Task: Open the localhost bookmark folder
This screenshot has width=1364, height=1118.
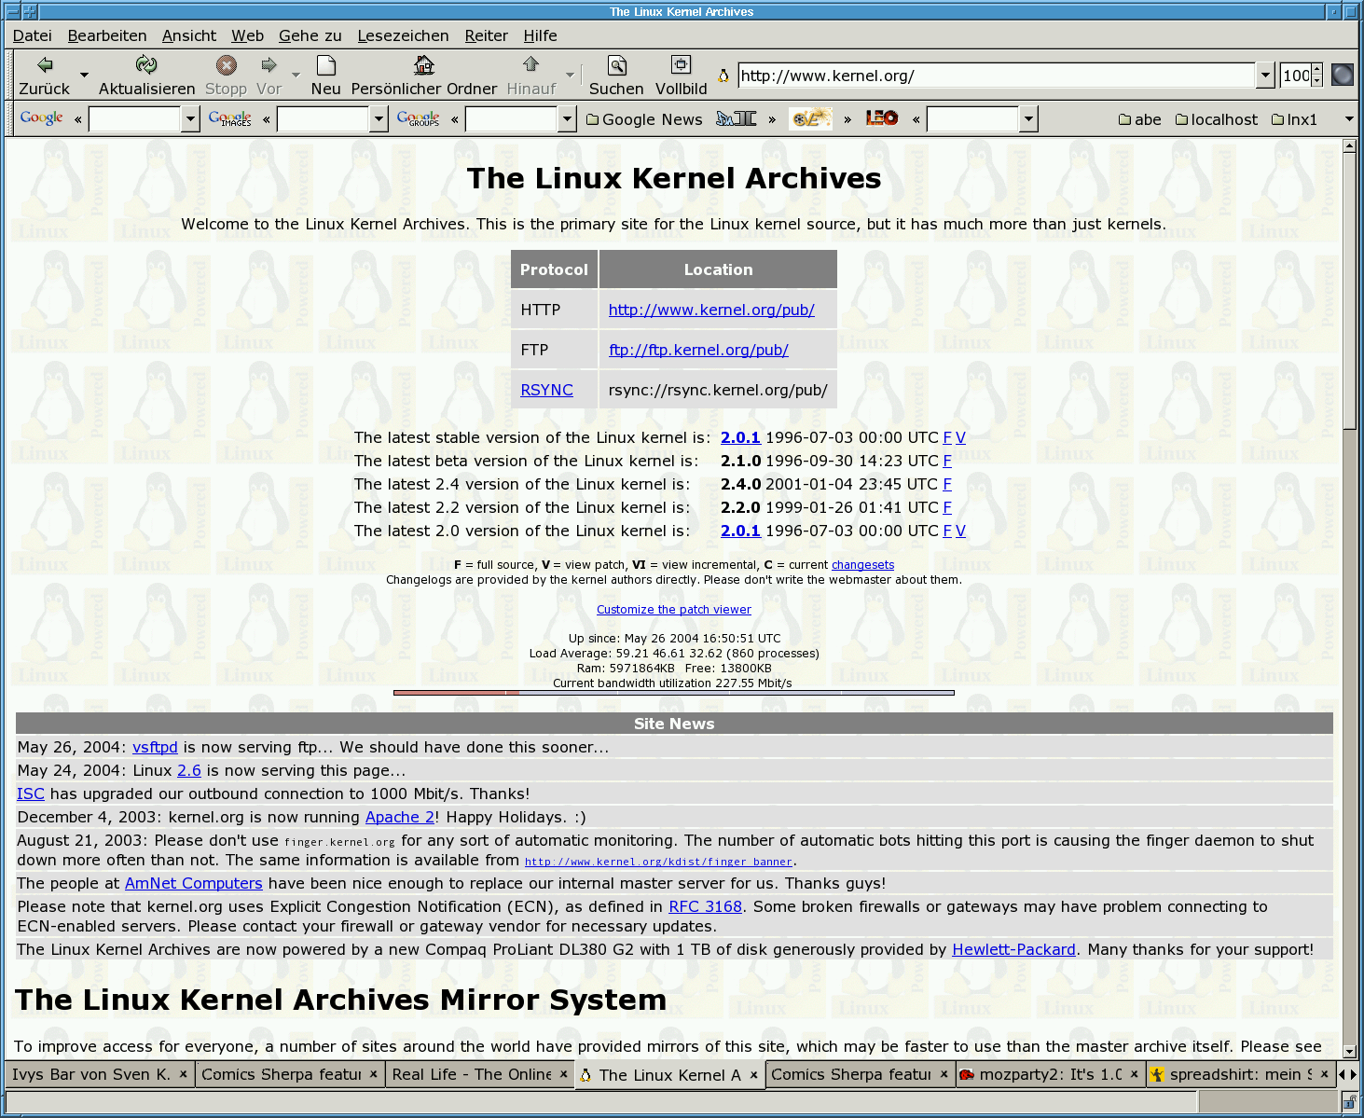Action: coord(1216,118)
